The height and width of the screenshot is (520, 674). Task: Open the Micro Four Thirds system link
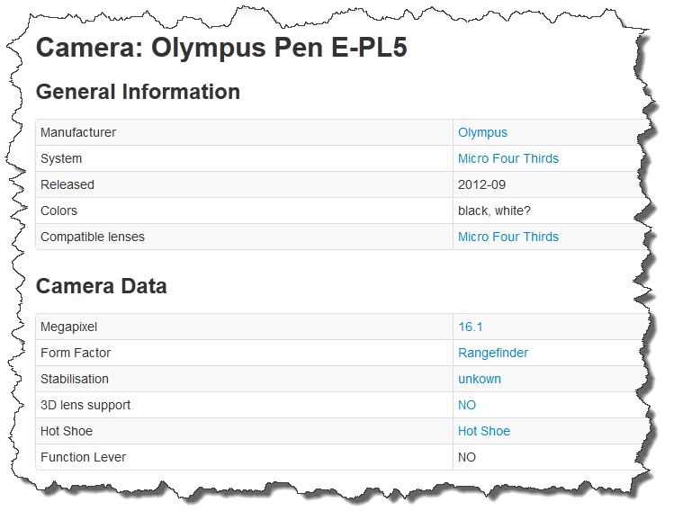(508, 158)
